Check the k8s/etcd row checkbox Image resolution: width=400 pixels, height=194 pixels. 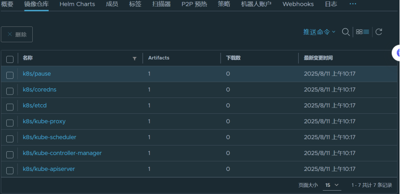pos(10,107)
